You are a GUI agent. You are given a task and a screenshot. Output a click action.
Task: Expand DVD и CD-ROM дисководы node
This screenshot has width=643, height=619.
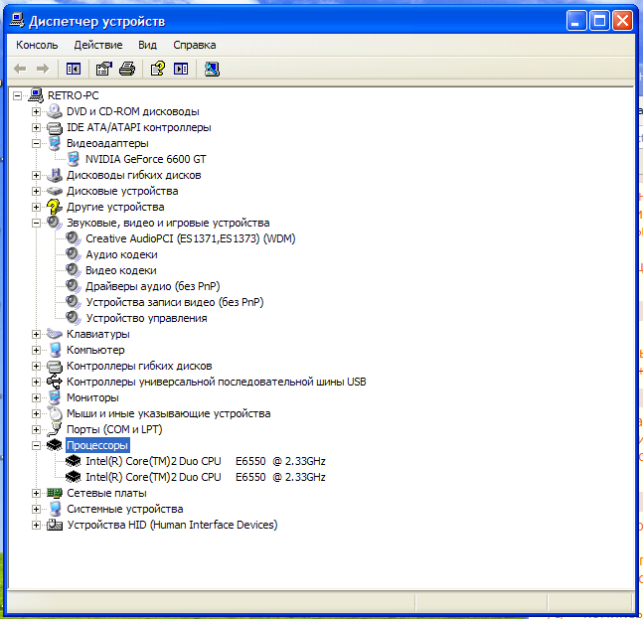(x=36, y=111)
